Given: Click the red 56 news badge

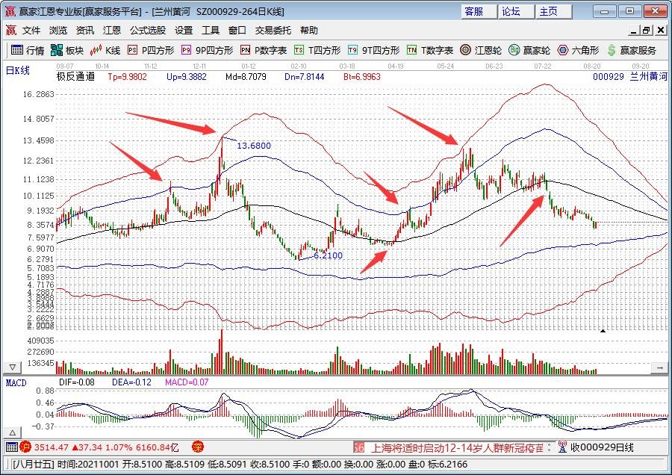Looking at the screenshot, I should click(x=358, y=447).
